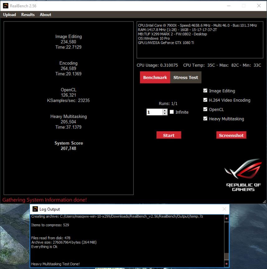267x269 pixels.
Task: Decrease runs with the down arrow
Action: [165, 114]
